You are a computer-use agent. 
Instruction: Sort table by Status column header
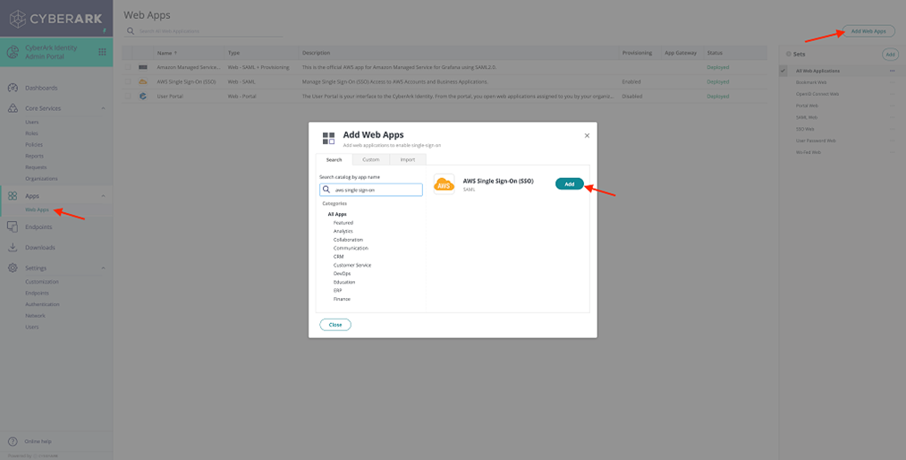(715, 53)
